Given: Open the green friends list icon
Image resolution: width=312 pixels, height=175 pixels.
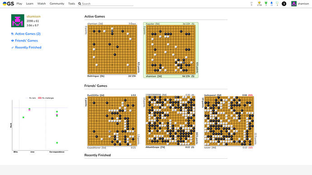Looking at the screenshot, I should [x=266, y=4].
